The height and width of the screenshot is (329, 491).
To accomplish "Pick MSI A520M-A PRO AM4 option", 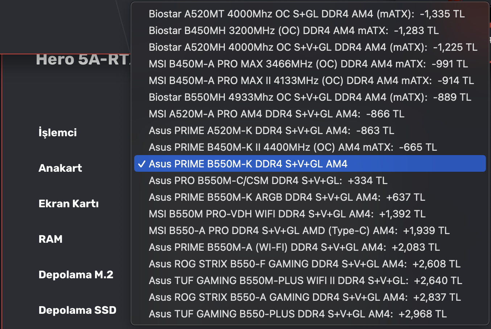I will point(276,114).
